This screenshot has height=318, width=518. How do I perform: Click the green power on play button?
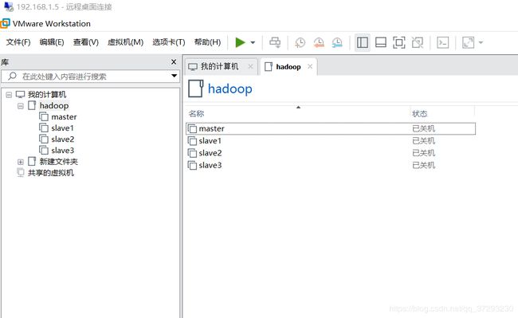pos(240,42)
